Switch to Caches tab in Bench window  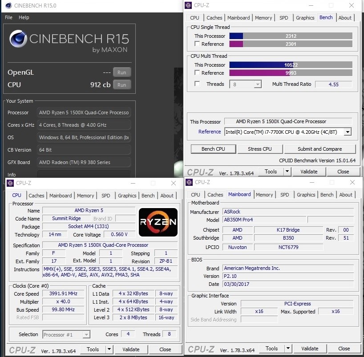(214, 18)
